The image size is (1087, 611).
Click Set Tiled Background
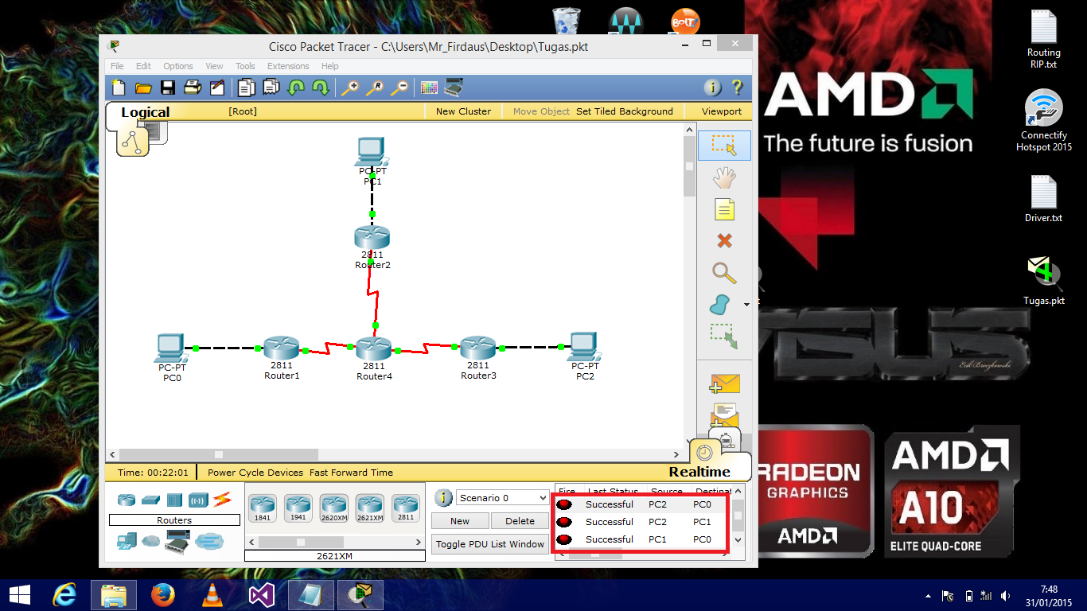coord(625,111)
